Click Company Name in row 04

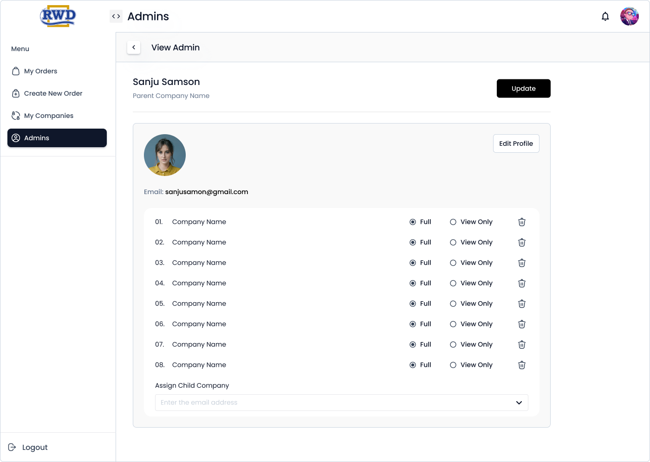pyautogui.click(x=199, y=283)
